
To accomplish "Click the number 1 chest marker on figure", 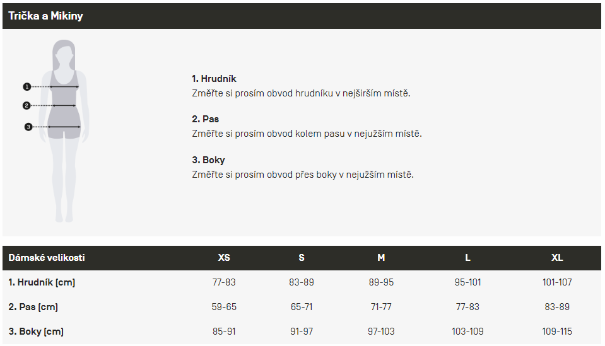I will point(27,86).
